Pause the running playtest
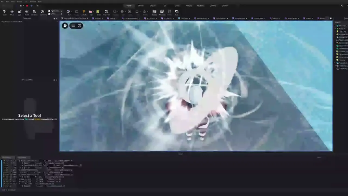This screenshot has width=348, height=196. point(21,6)
